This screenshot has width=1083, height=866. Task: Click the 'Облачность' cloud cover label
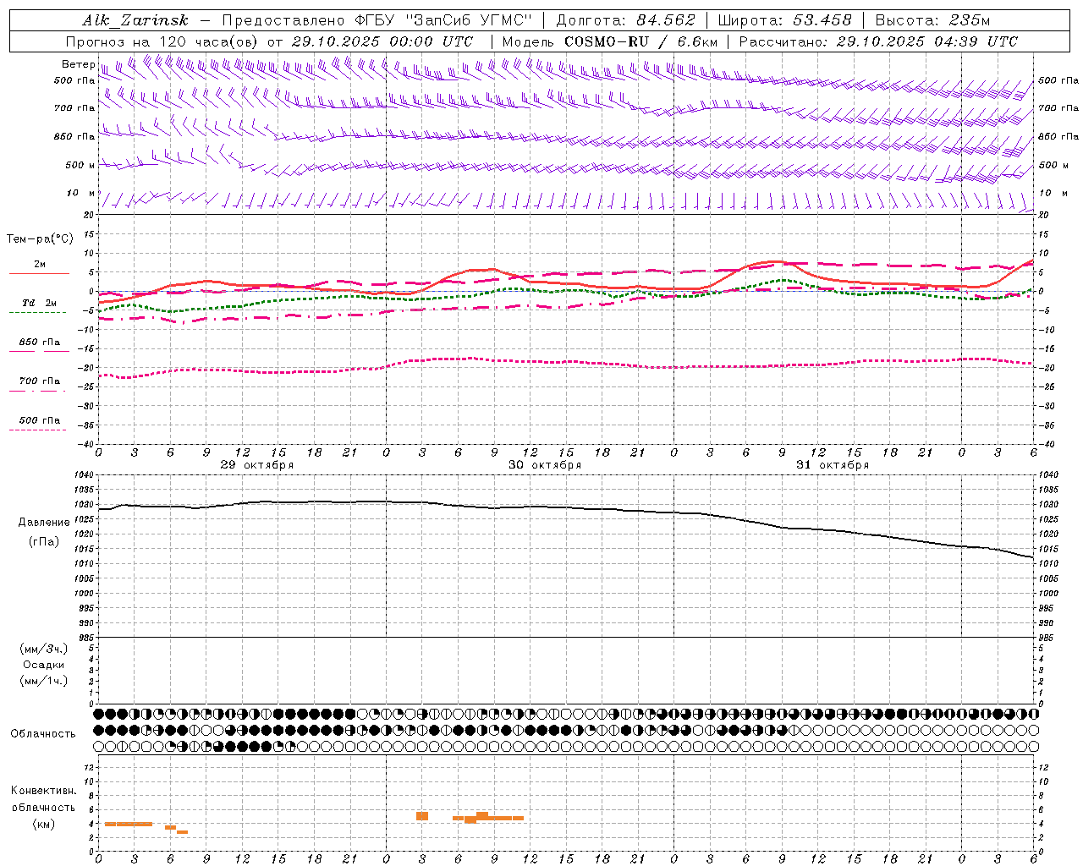click(43, 734)
